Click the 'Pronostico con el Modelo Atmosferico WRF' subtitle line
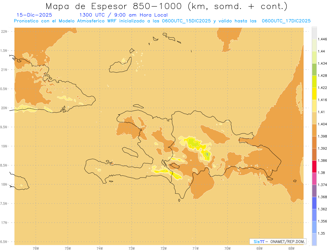This screenshot has width=327, height=252. [x=162, y=21]
